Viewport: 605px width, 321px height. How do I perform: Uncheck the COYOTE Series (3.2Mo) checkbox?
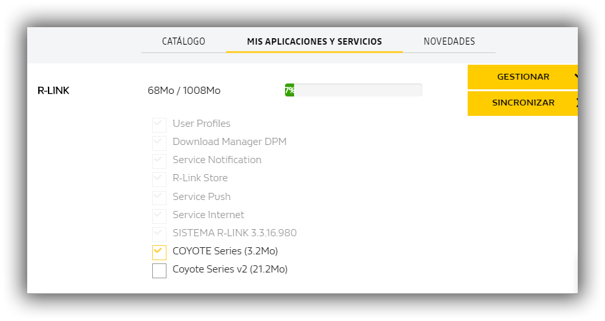[x=159, y=252]
